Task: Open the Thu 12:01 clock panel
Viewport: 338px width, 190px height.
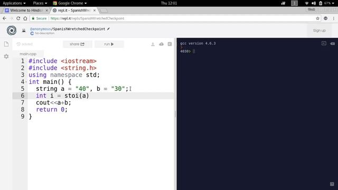Action: click(x=169, y=3)
